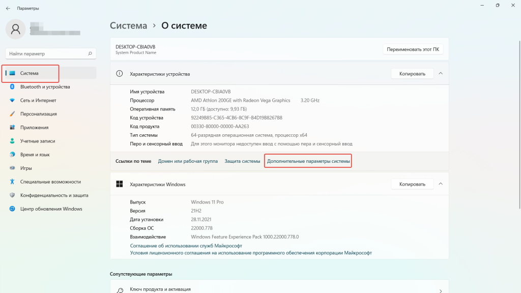
Task: Click the Персонализация paintbrush icon
Action: [12, 114]
